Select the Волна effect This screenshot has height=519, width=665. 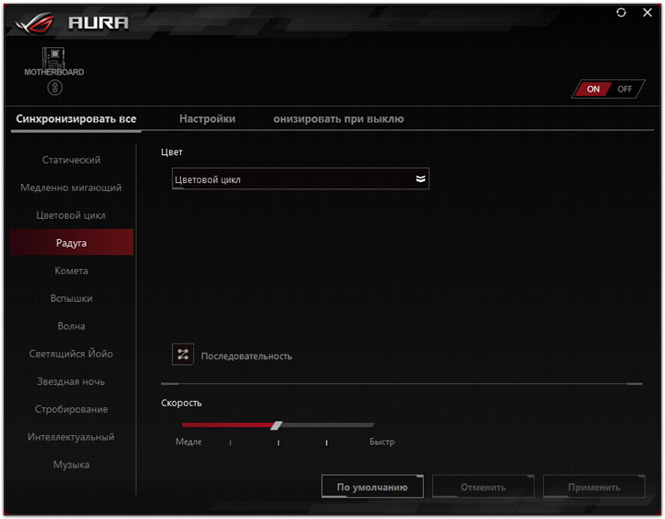[71, 326]
